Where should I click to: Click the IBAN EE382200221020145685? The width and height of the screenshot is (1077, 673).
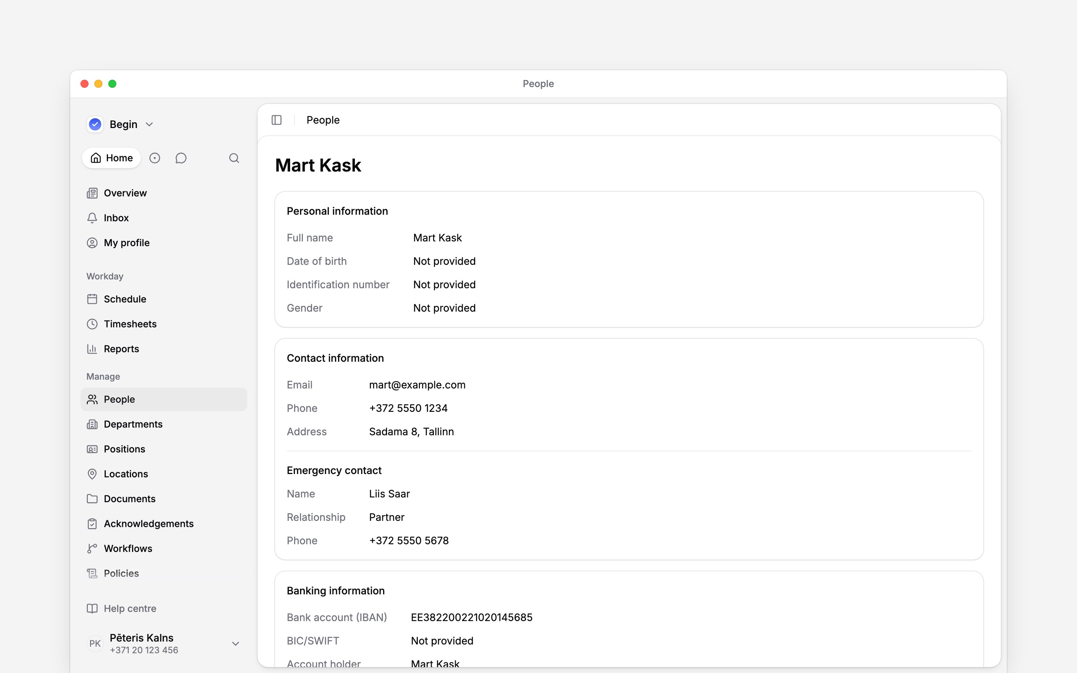pos(471,617)
